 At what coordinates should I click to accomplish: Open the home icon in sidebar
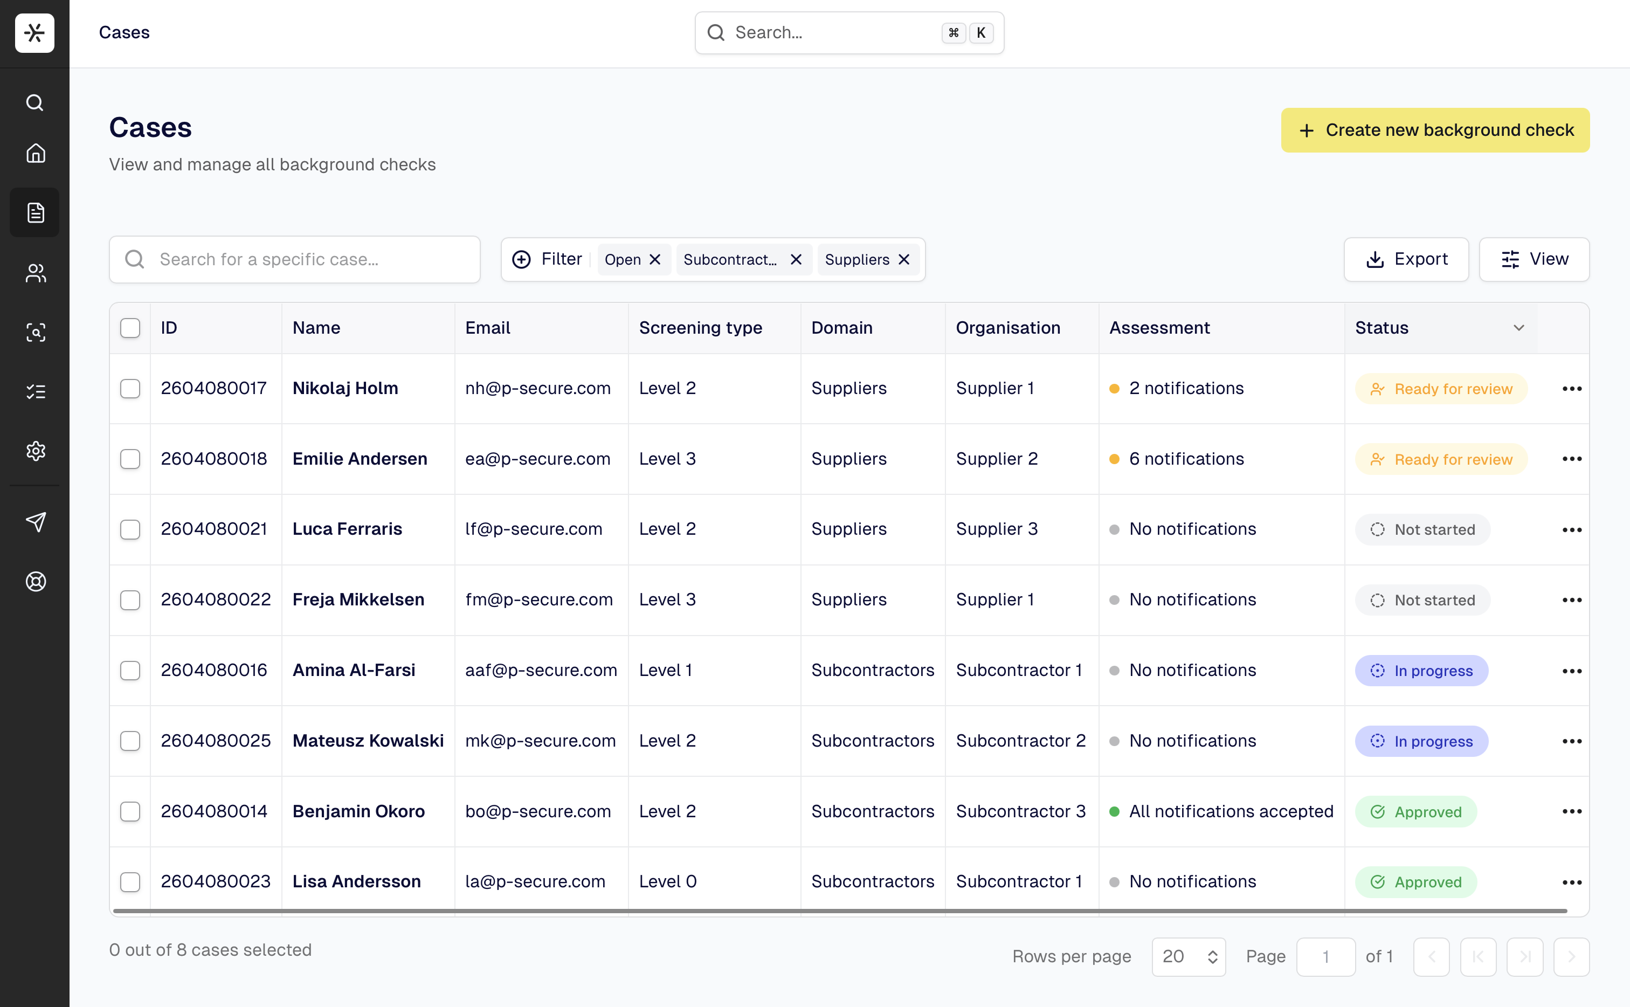point(35,154)
